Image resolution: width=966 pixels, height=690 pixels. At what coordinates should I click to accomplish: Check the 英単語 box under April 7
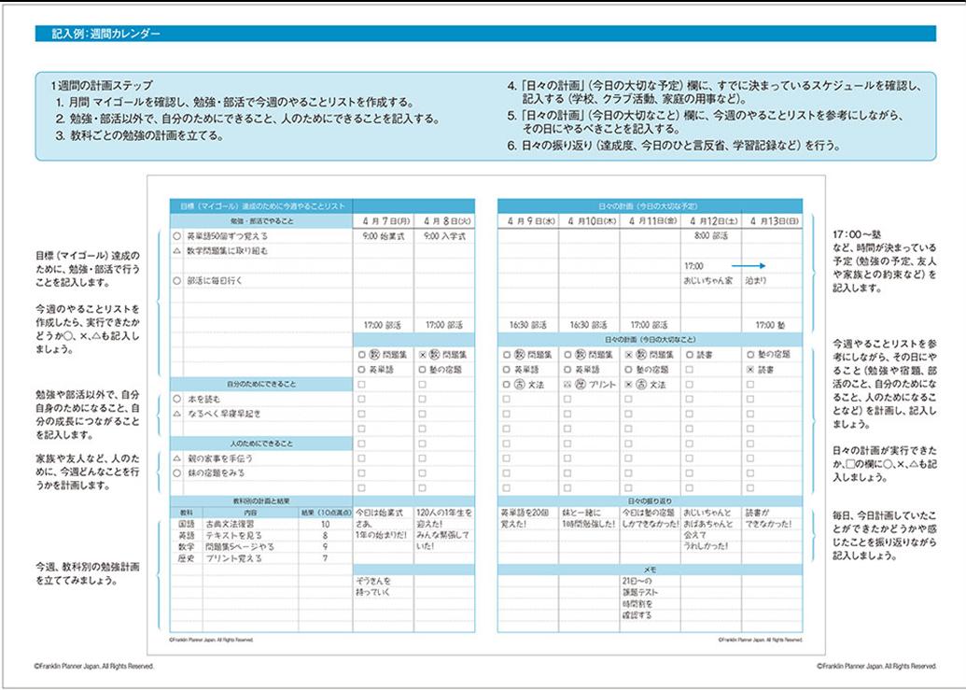tap(361, 370)
